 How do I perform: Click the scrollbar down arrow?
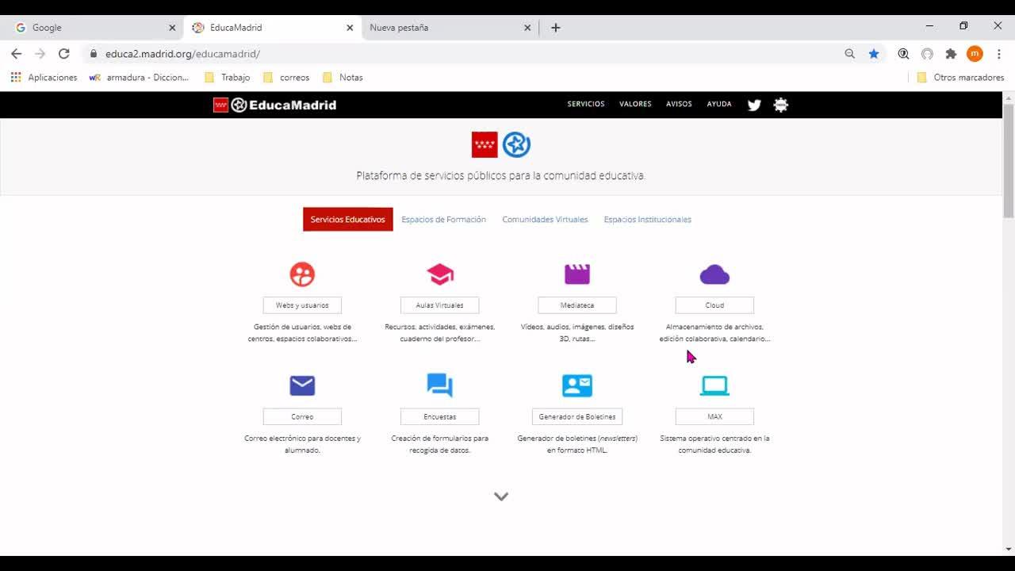pos(1009,549)
